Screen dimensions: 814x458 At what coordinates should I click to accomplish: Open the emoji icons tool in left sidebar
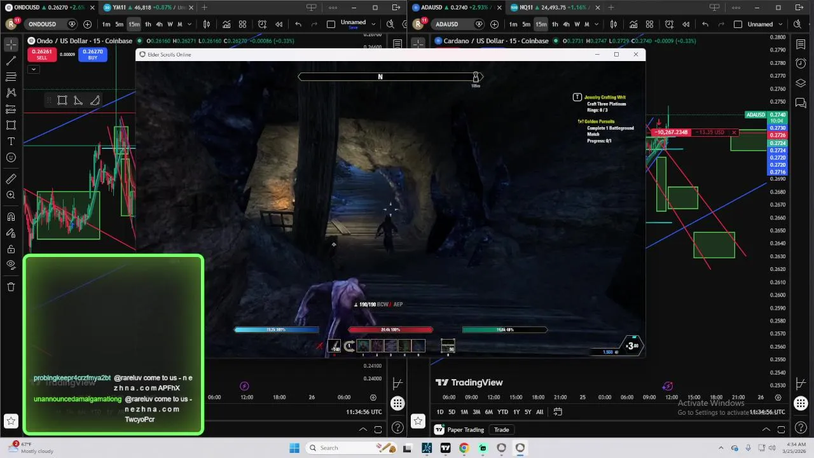coord(11,158)
